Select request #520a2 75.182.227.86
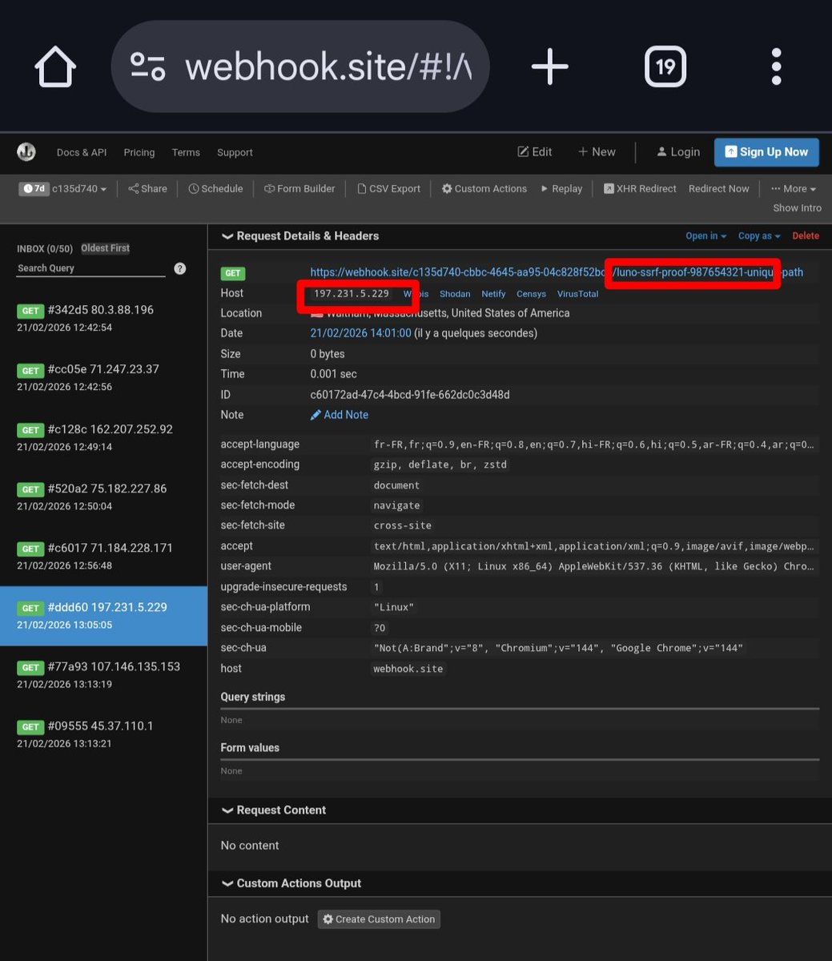Viewport: 832px width, 961px height. coord(103,497)
